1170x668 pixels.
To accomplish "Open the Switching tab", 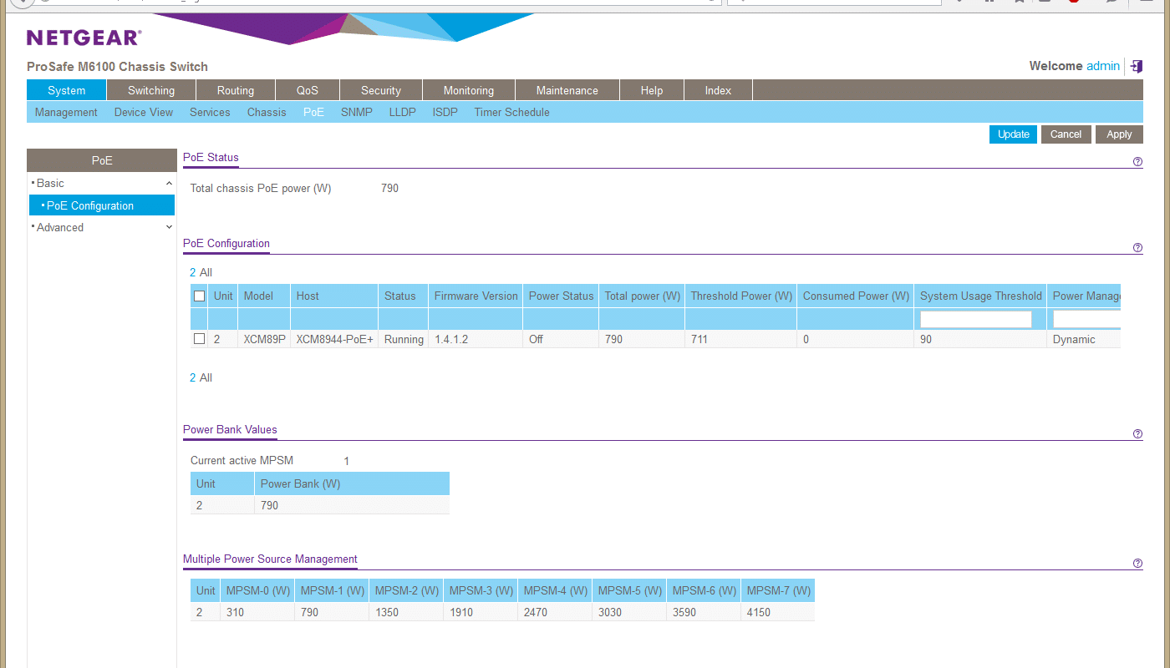I will click(x=151, y=90).
